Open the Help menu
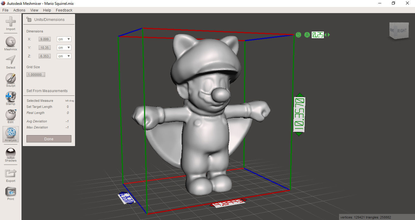Image resolution: width=415 pixels, height=220 pixels. coord(47,10)
